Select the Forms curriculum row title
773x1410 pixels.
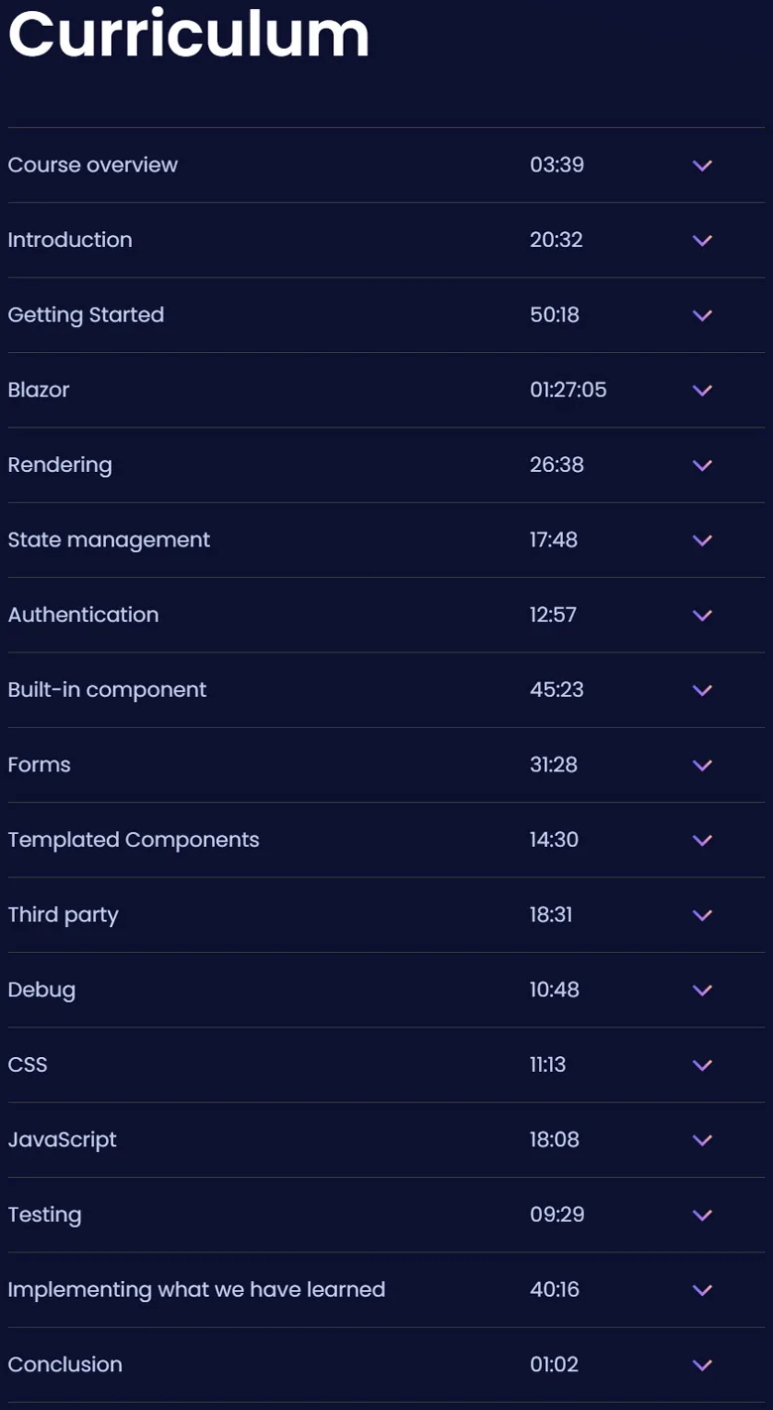[x=39, y=764]
